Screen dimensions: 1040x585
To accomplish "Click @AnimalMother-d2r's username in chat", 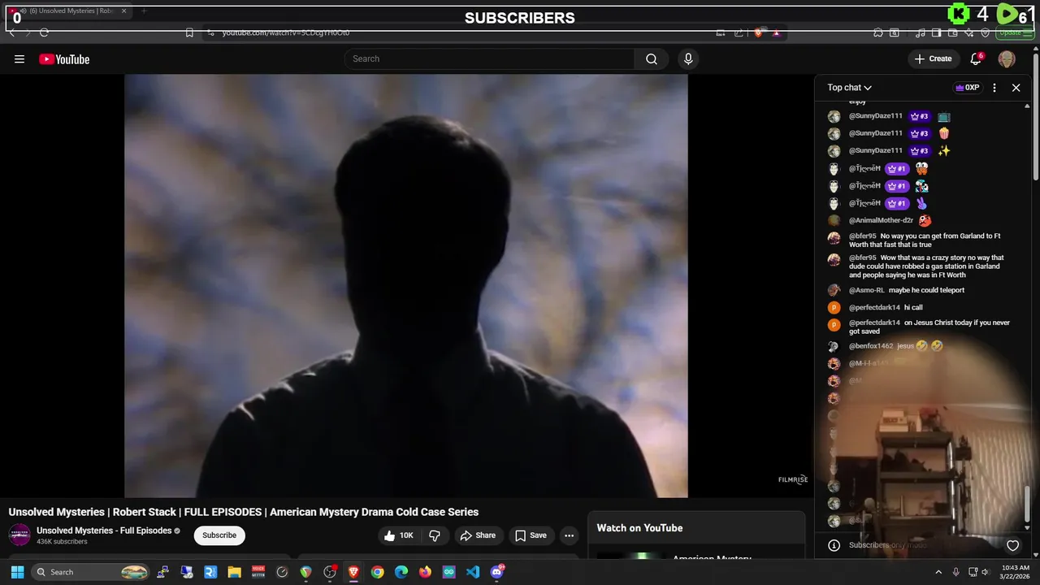I will coord(882,220).
